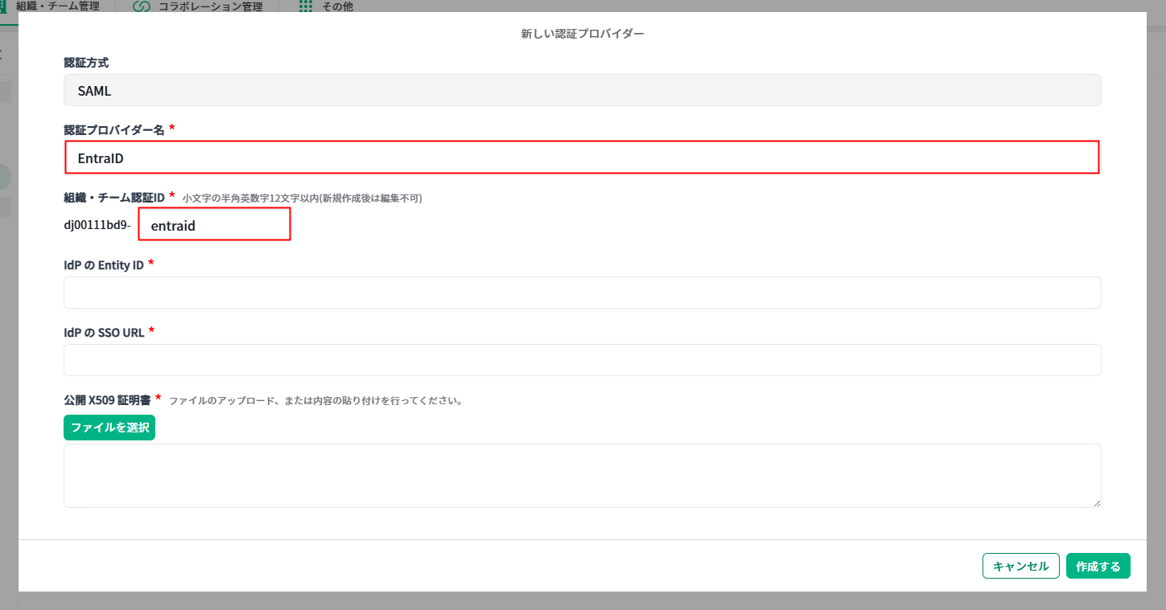The image size is (1166, 610).
Task: Click the コラボレーション管理 link icon
Action: 142,6
